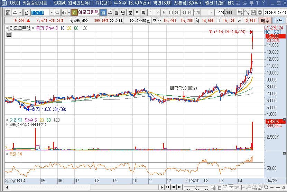Toggle the 초 second period button
Viewport: 287px width, 192px height.
click(x=137, y=13)
